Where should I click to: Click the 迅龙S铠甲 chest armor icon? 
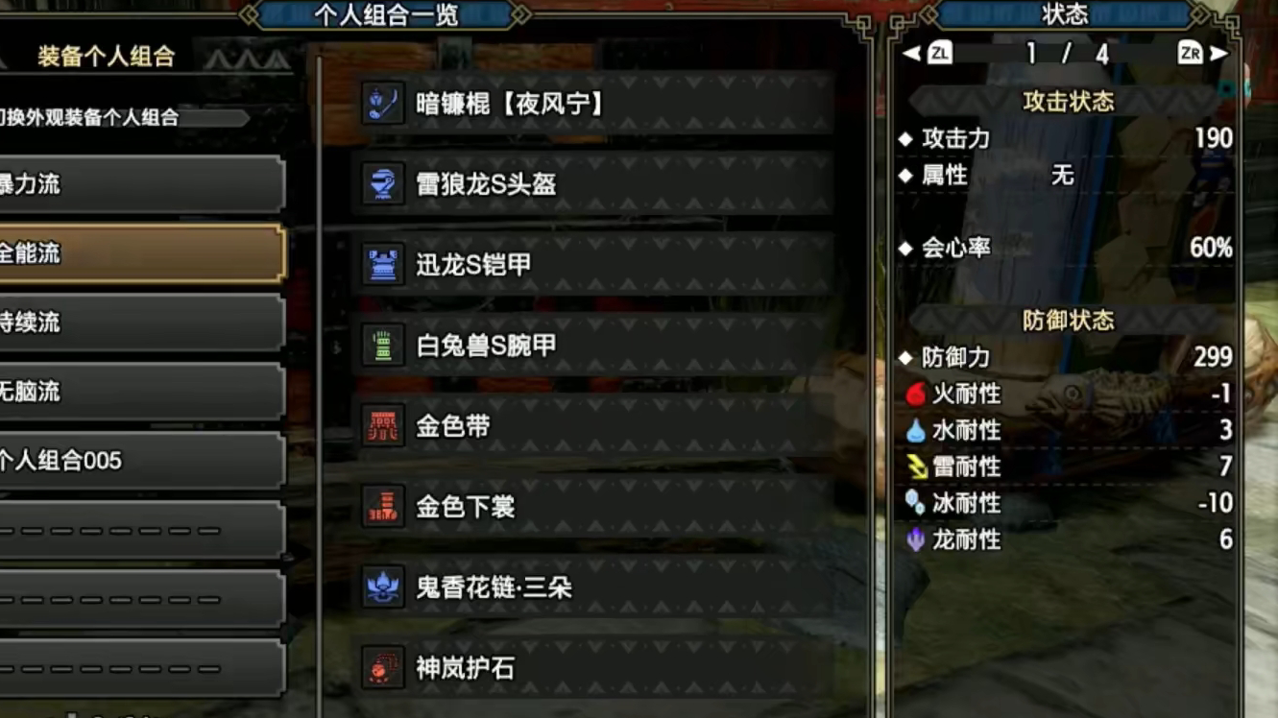382,264
